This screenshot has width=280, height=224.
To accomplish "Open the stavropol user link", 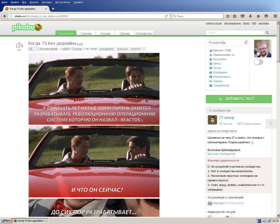I will [x=219, y=203].
